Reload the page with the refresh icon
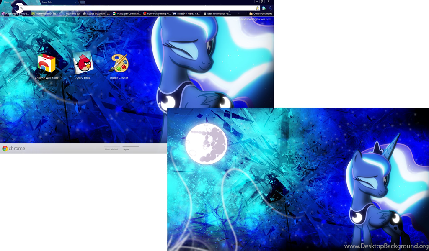The height and width of the screenshot is (251, 429). pyautogui.click(x=16, y=8)
